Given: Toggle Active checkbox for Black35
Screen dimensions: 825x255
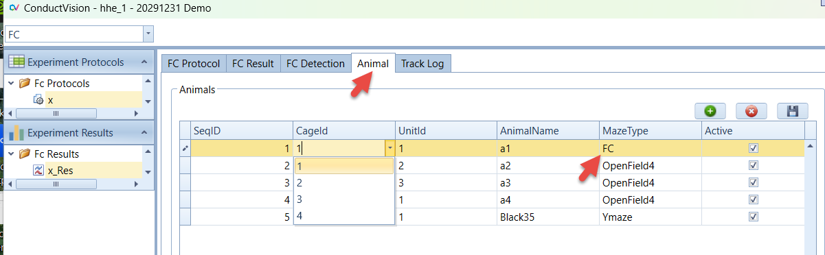Looking at the screenshot, I should tap(754, 217).
